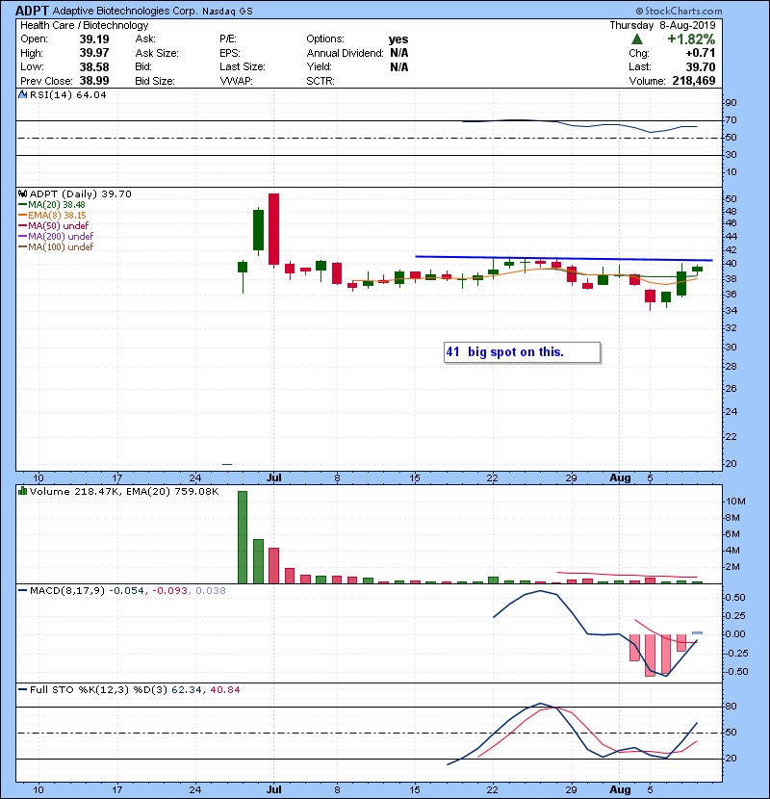This screenshot has height=799, width=770.
Task: Click the RSI(14) 64.04 label
Action: (x=67, y=94)
